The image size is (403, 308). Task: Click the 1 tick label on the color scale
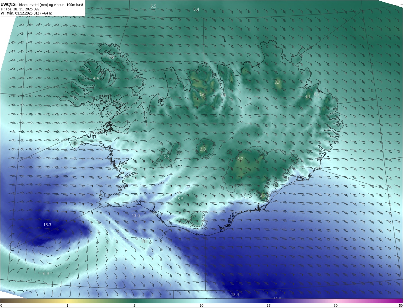click(67, 305)
